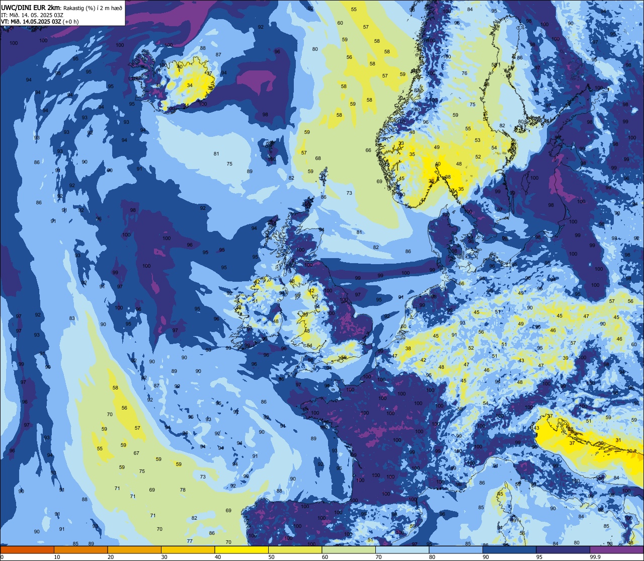Click the "Rakastig (%) í 2 m hæð" label
This screenshot has height=561, width=644.
[x=92, y=8]
